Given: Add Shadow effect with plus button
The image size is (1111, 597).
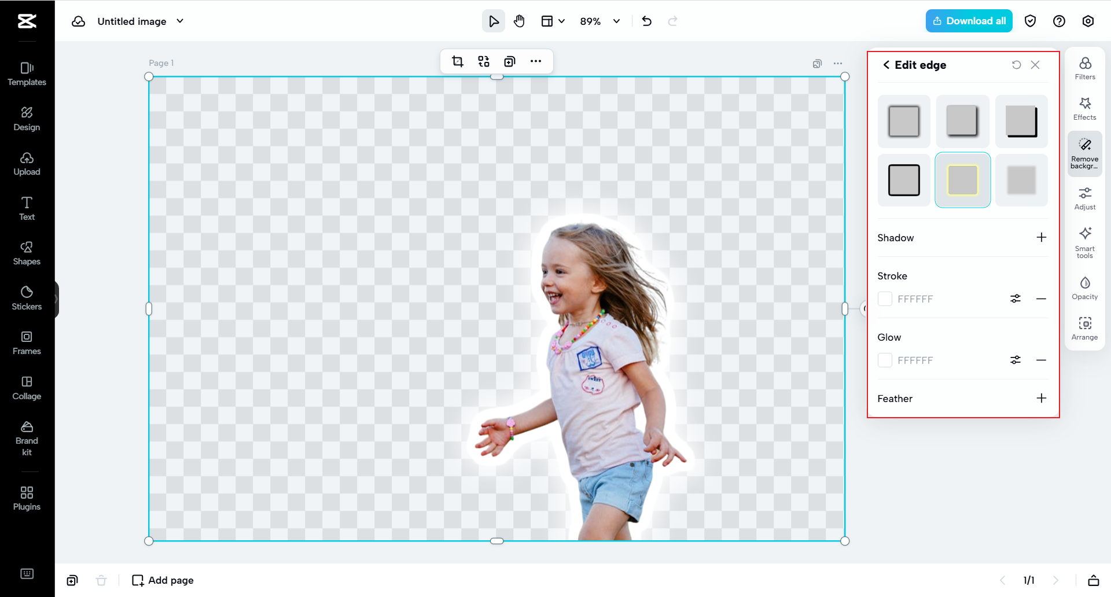Looking at the screenshot, I should pos(1041,237).
